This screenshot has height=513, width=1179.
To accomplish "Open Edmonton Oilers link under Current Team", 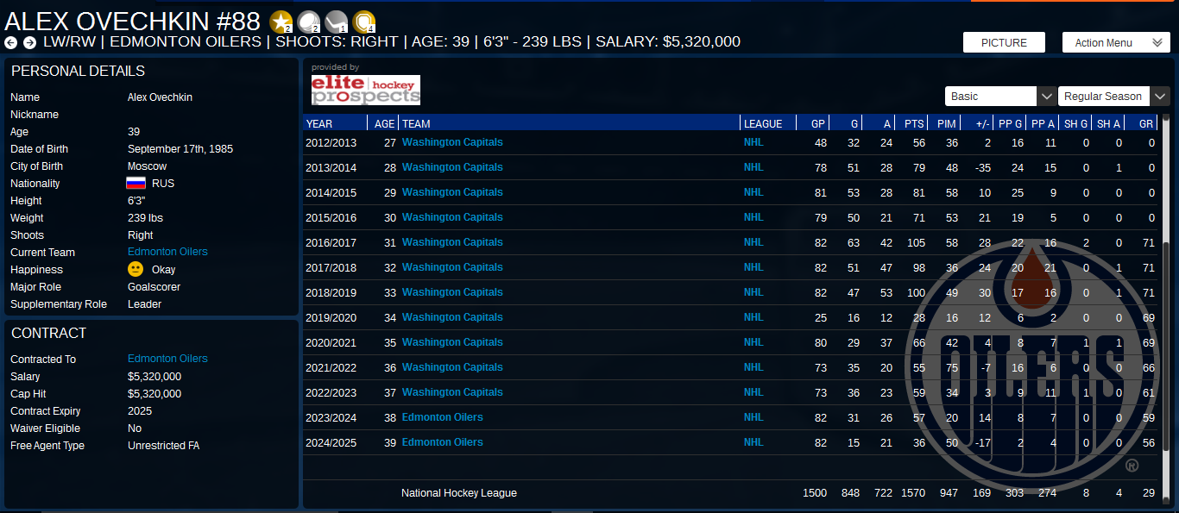I will coord(167,253).
